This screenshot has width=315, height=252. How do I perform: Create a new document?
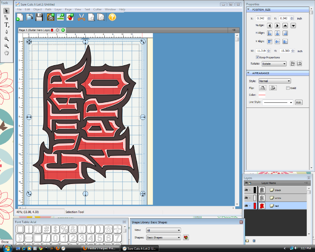coord(19,17)
